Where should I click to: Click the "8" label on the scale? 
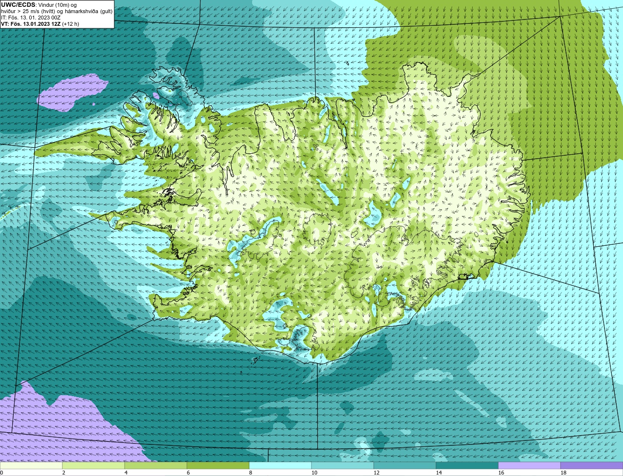pos(251,473)
